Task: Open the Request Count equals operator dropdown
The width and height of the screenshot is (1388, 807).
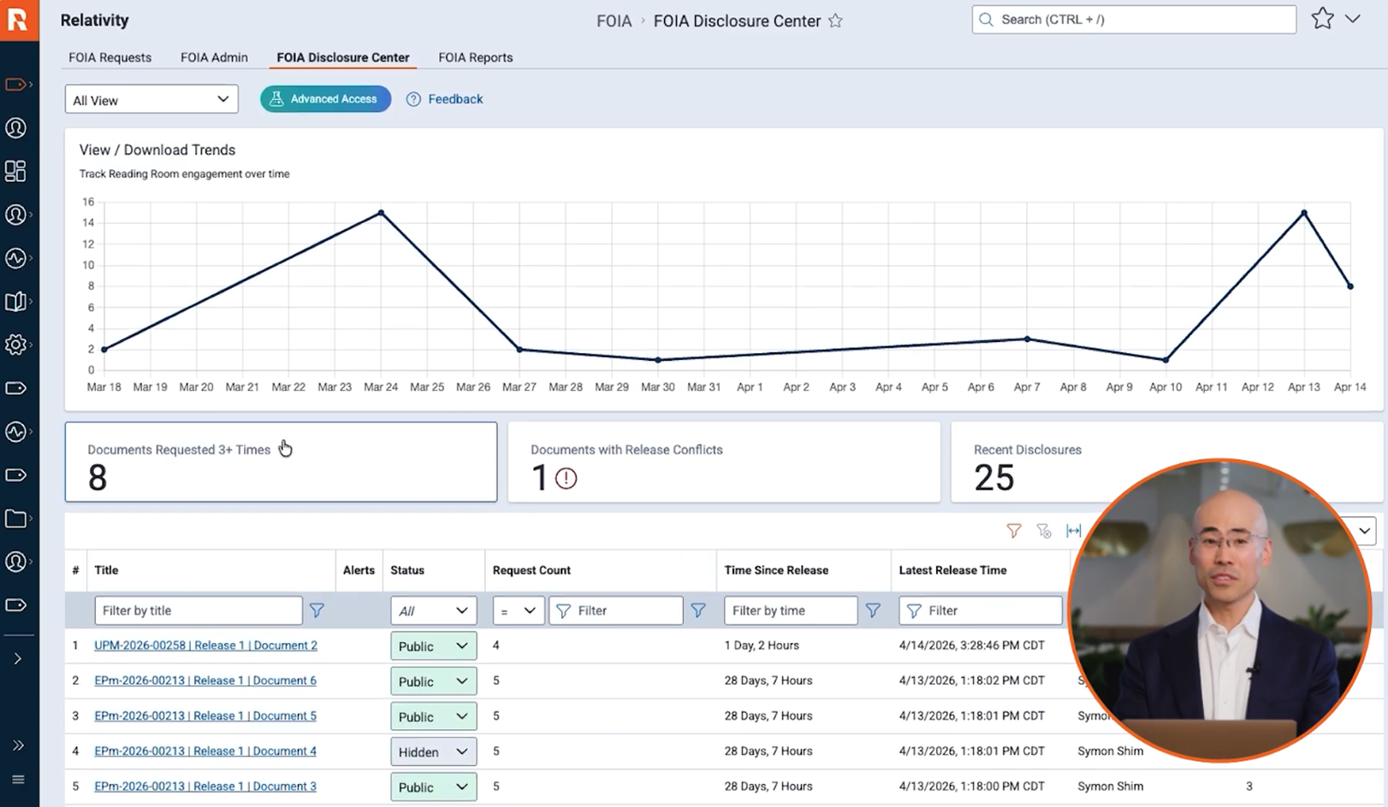Action: point(519,610)
